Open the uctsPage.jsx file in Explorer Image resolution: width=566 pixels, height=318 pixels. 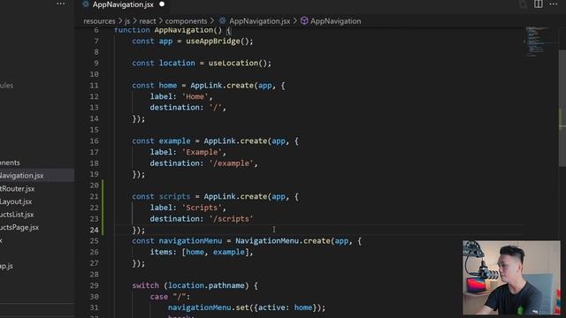pos(19,228)
